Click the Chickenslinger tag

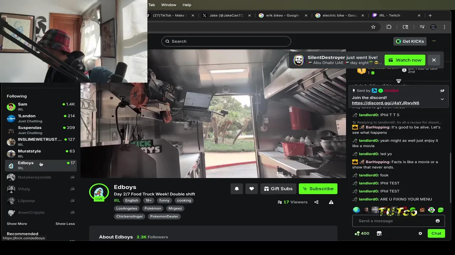pos(129,216)
